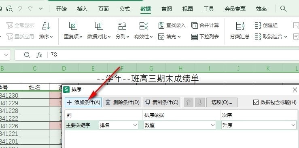Switch to the 页面 tab

tap(103, 9)
